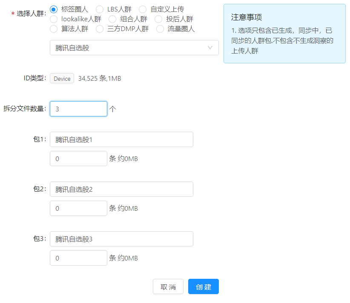Click the 包3 record count field
Viewport: 350px width, 303px height.
[x=78, y=258]
